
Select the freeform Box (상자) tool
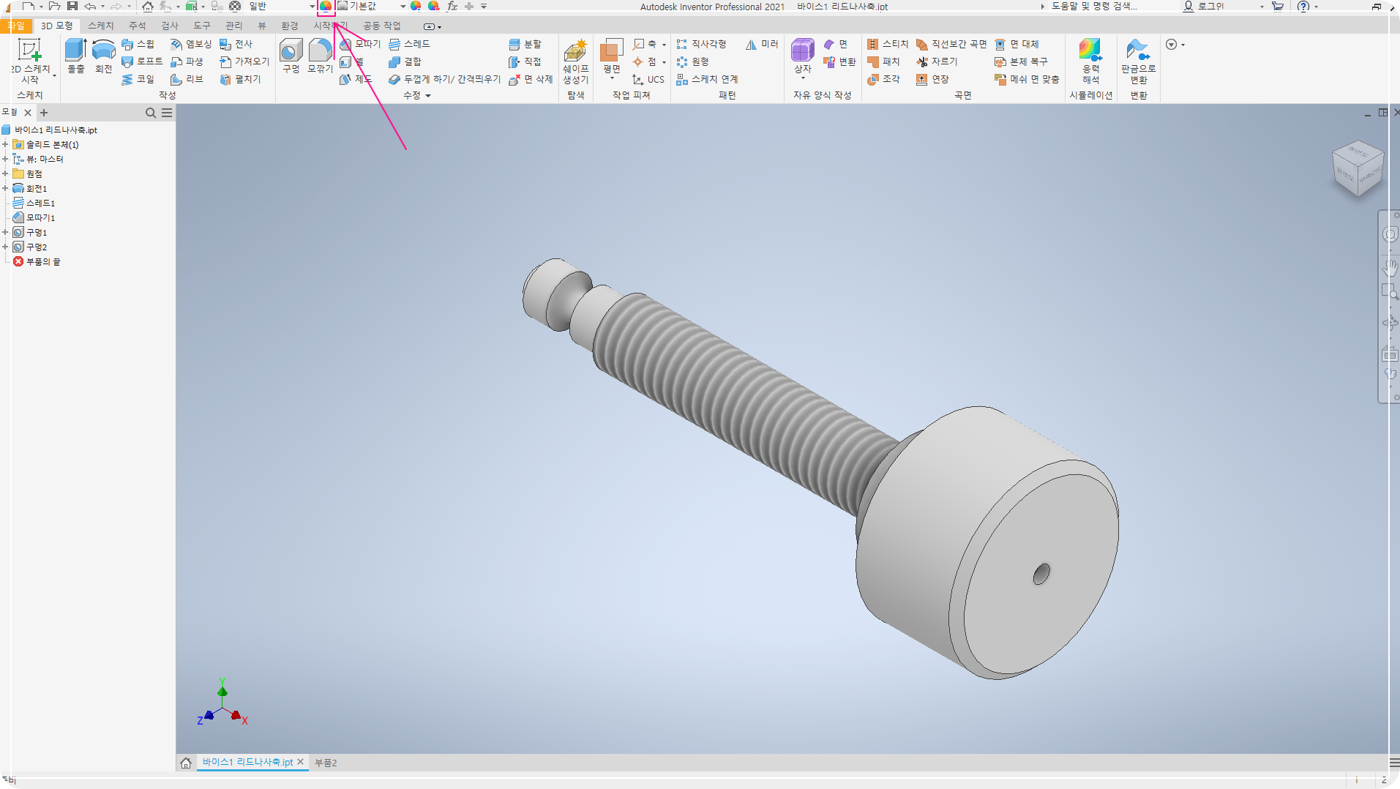[803, 56]
